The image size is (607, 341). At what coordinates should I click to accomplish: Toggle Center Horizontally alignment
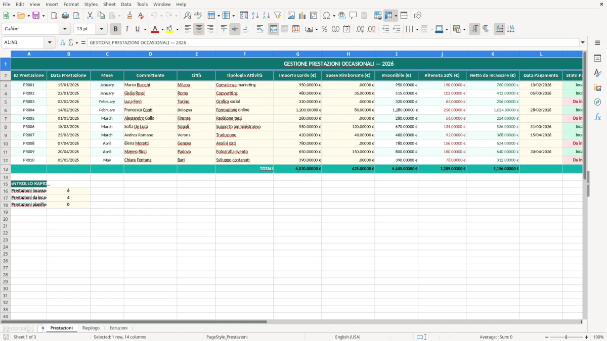click(x=199, y=29)
